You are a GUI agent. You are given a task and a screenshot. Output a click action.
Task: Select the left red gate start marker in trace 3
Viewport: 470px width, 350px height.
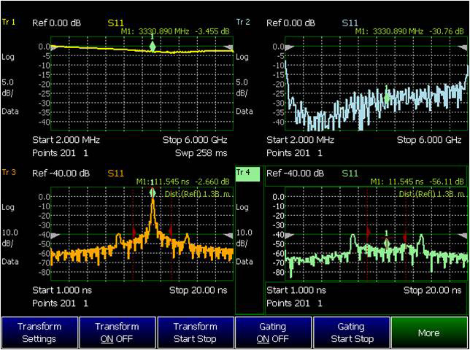tap(134, 232)
